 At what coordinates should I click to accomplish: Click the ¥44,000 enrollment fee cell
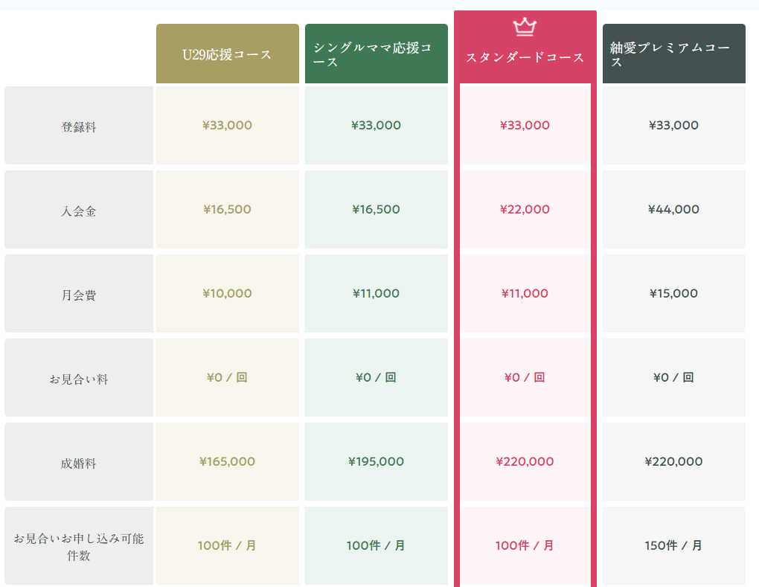tap(673, 210)
